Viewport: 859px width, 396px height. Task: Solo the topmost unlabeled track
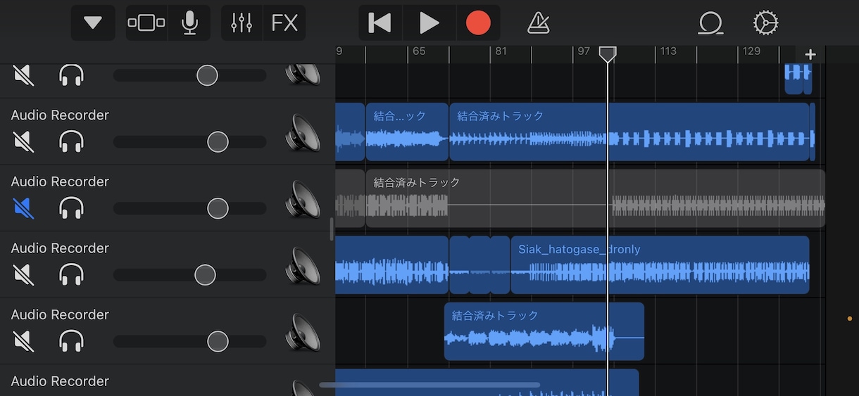72,75
